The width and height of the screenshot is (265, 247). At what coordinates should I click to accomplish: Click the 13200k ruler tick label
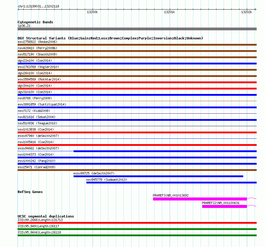click(x=92, y=12)
